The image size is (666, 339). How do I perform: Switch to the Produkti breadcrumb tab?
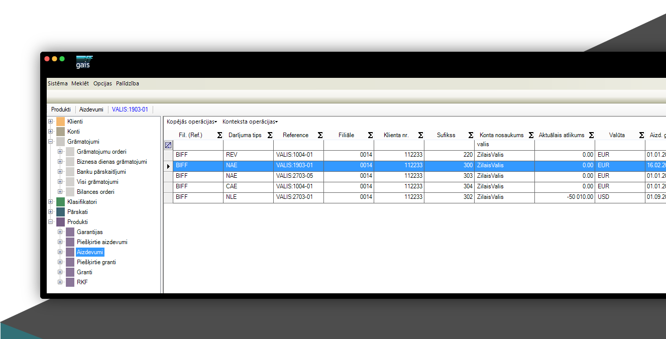click(x=61, y=109)
